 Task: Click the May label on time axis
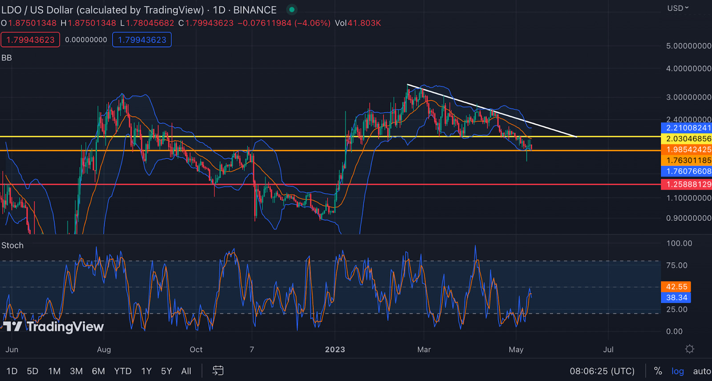click(x=516, y=349)
